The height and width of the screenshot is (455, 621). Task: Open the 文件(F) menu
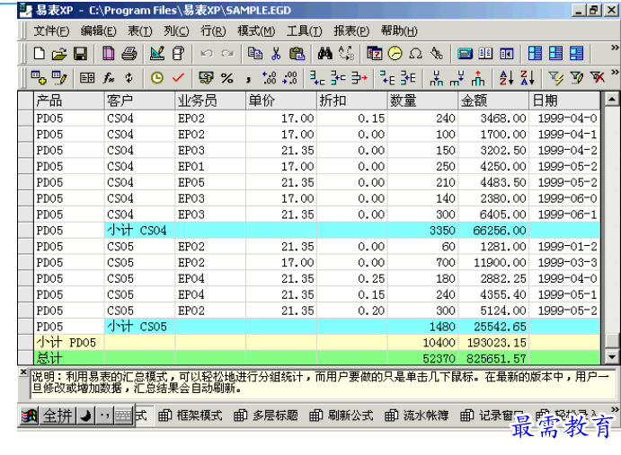pos(51,31)
